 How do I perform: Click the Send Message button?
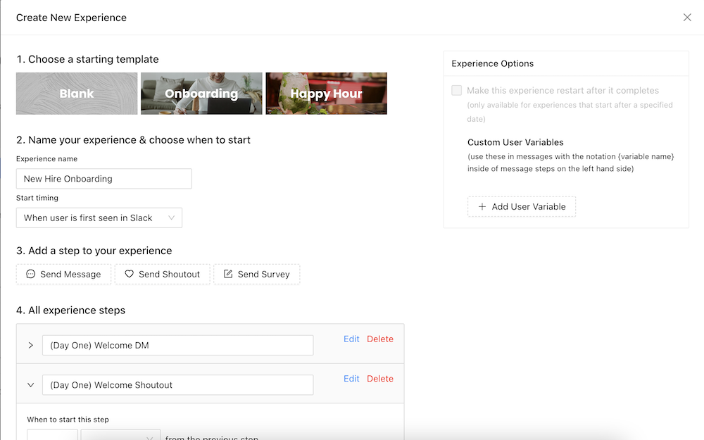point(63,275)
